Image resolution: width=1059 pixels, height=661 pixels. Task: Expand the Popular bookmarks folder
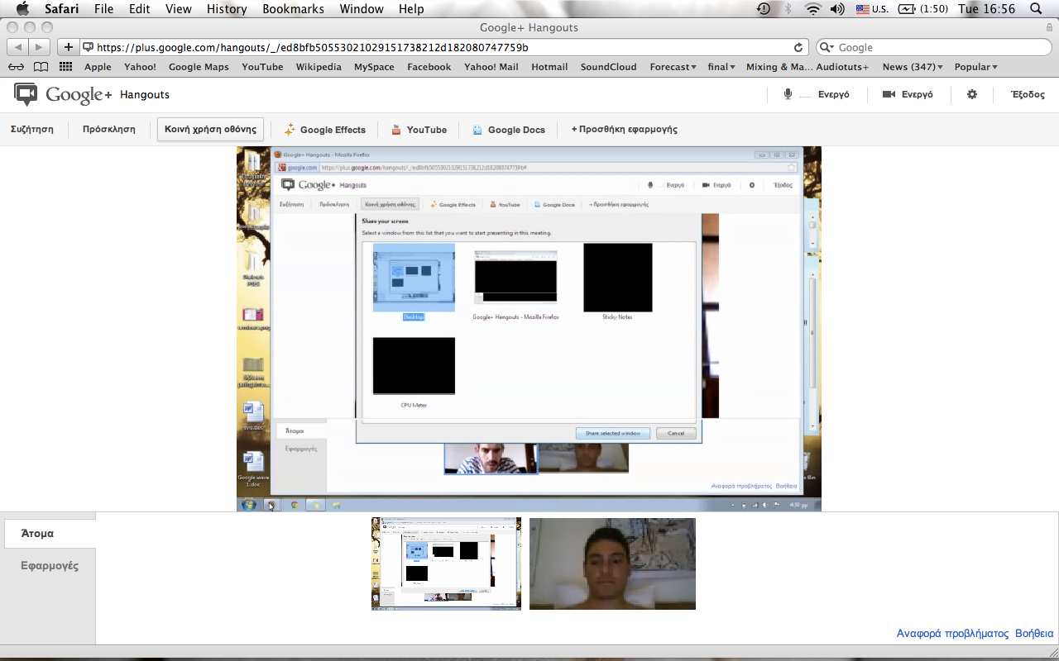975,67
